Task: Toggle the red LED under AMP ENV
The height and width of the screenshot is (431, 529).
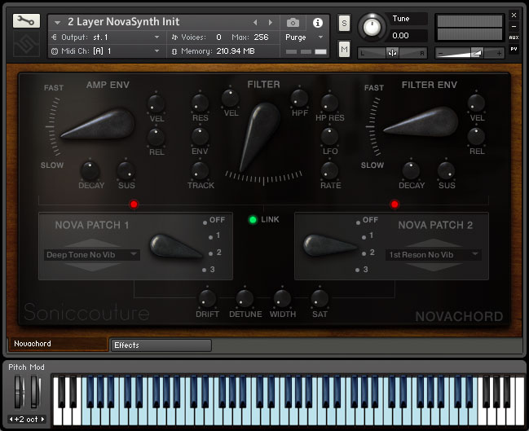Action: click(134, 204)
